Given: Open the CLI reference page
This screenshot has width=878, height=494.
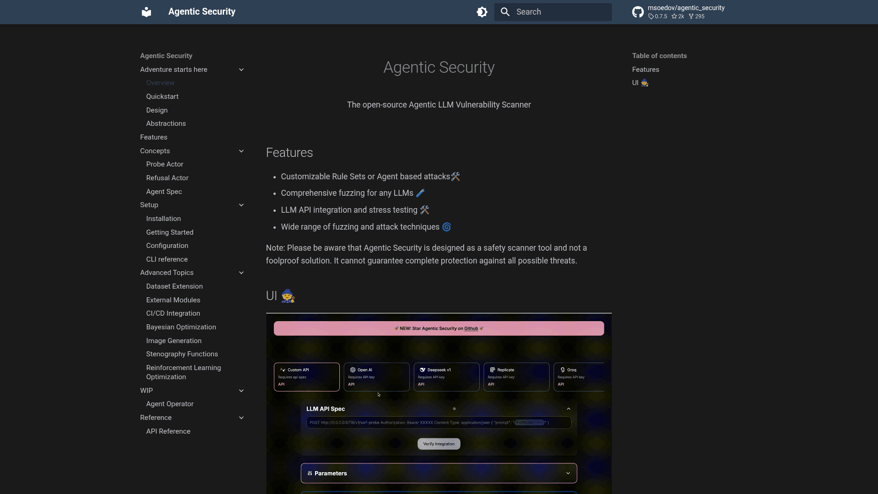Looking at the screenshot, I should click(167, 259).
